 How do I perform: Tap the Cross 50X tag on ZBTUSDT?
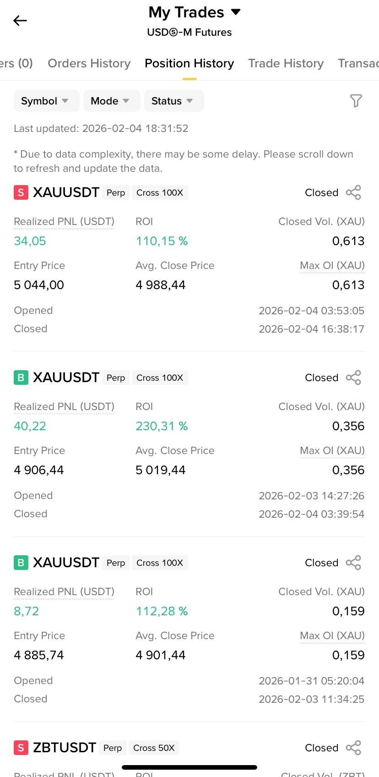point(154,748)
